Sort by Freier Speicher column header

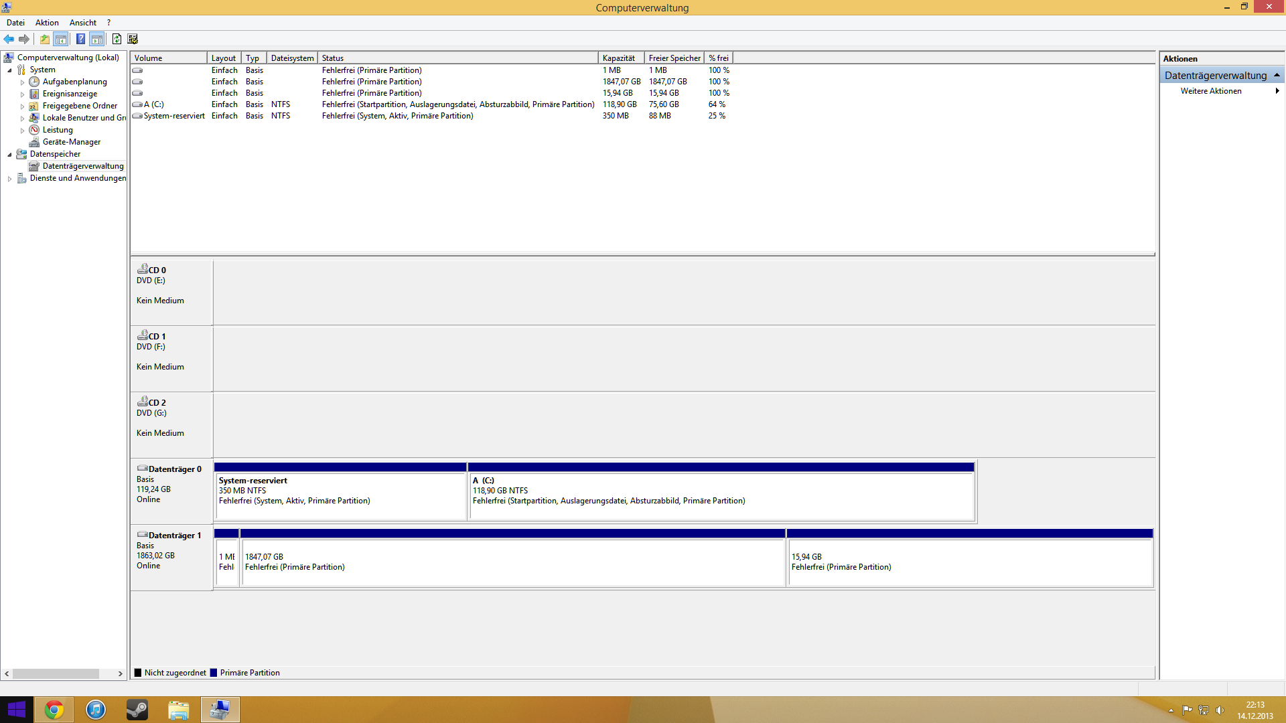click(x=674, y=58)
